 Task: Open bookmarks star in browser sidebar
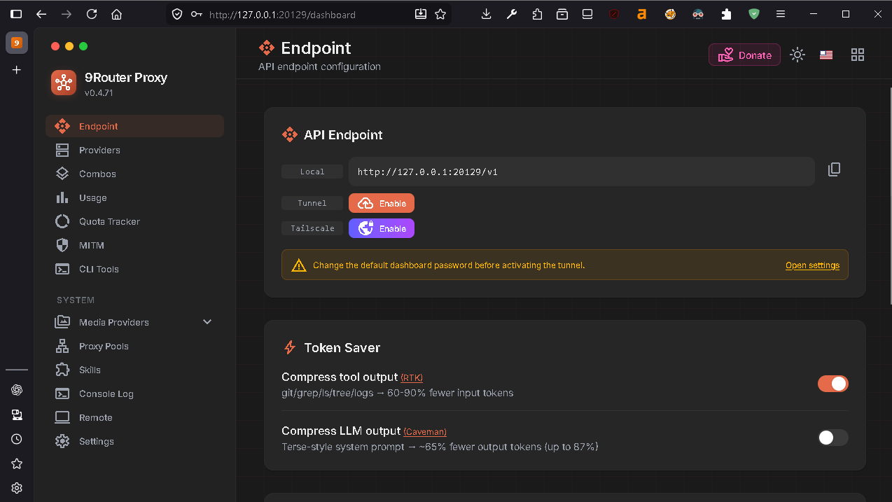17,463
